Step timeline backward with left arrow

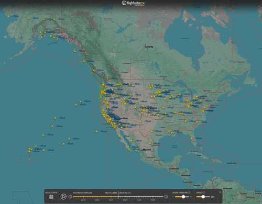(70, 197)
